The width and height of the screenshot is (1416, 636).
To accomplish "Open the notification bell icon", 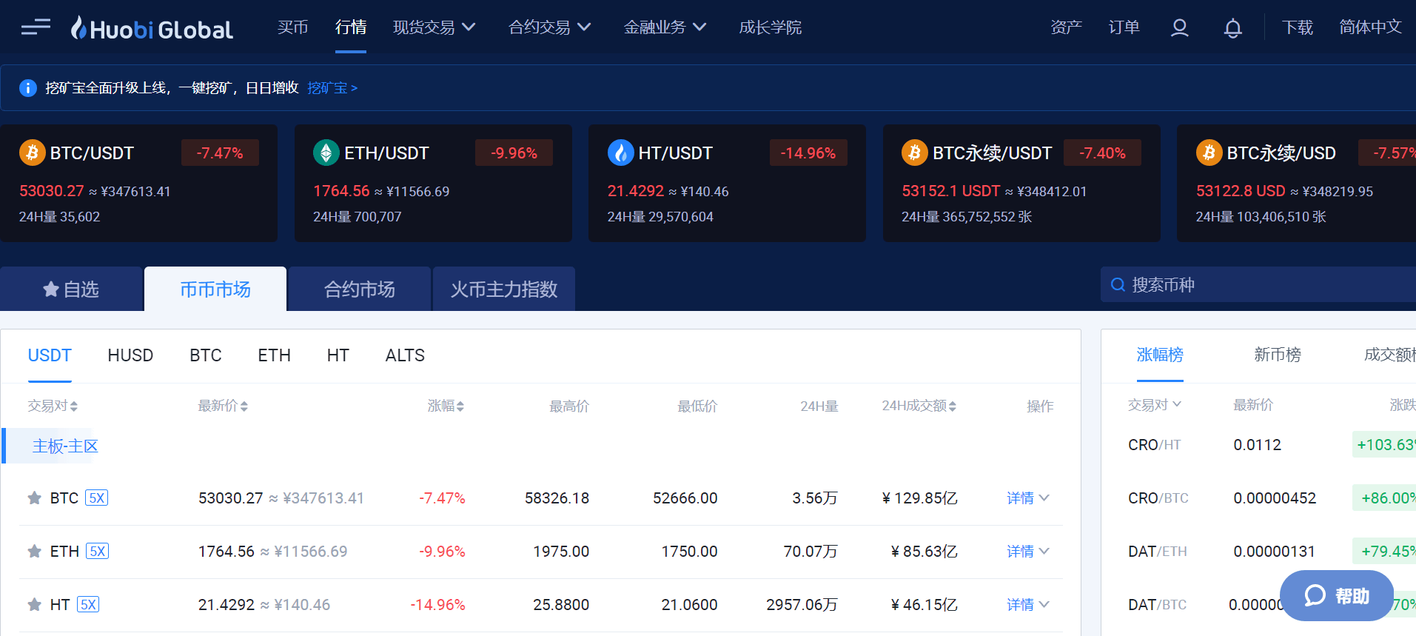I will [1232, 28].
